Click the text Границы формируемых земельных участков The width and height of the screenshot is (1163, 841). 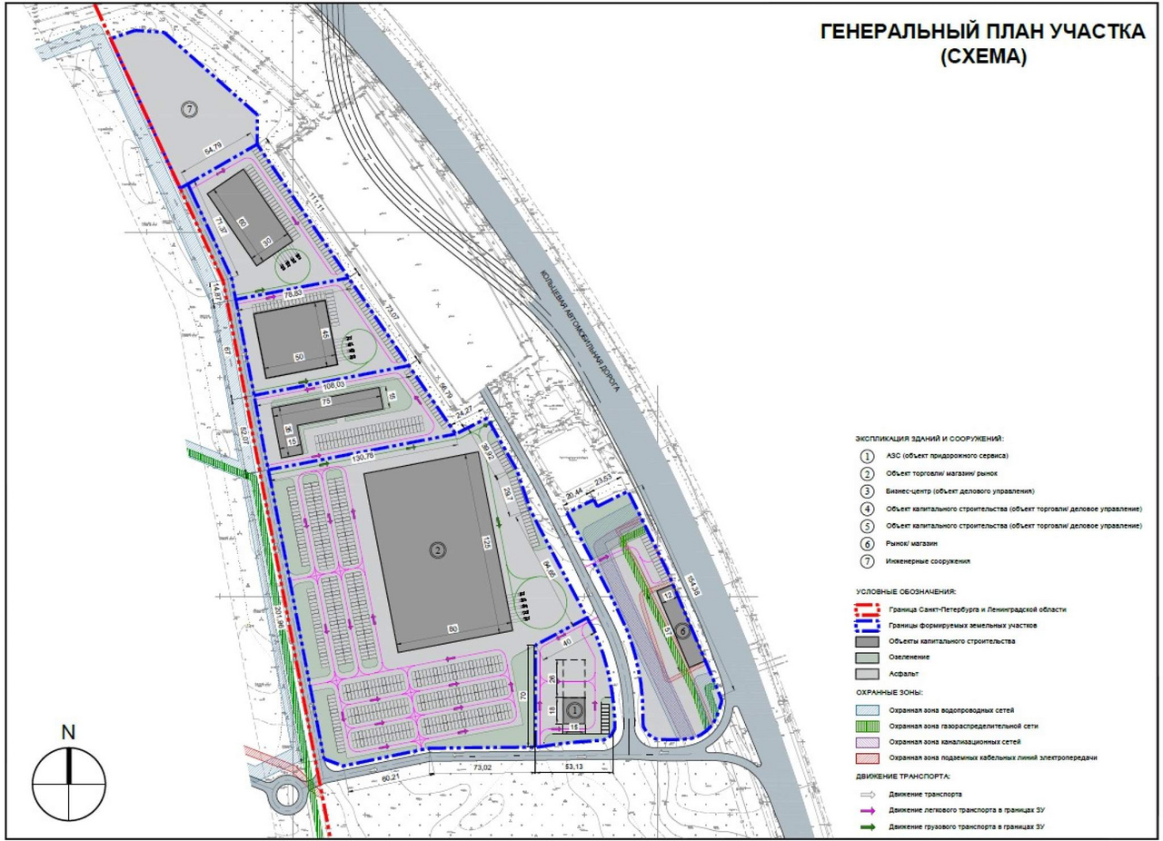pos(962,625)
